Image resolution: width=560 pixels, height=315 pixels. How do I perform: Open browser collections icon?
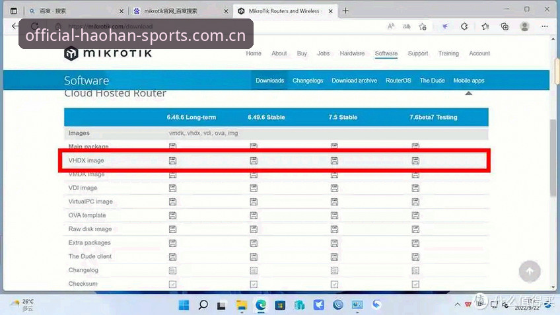coord(505,26)
